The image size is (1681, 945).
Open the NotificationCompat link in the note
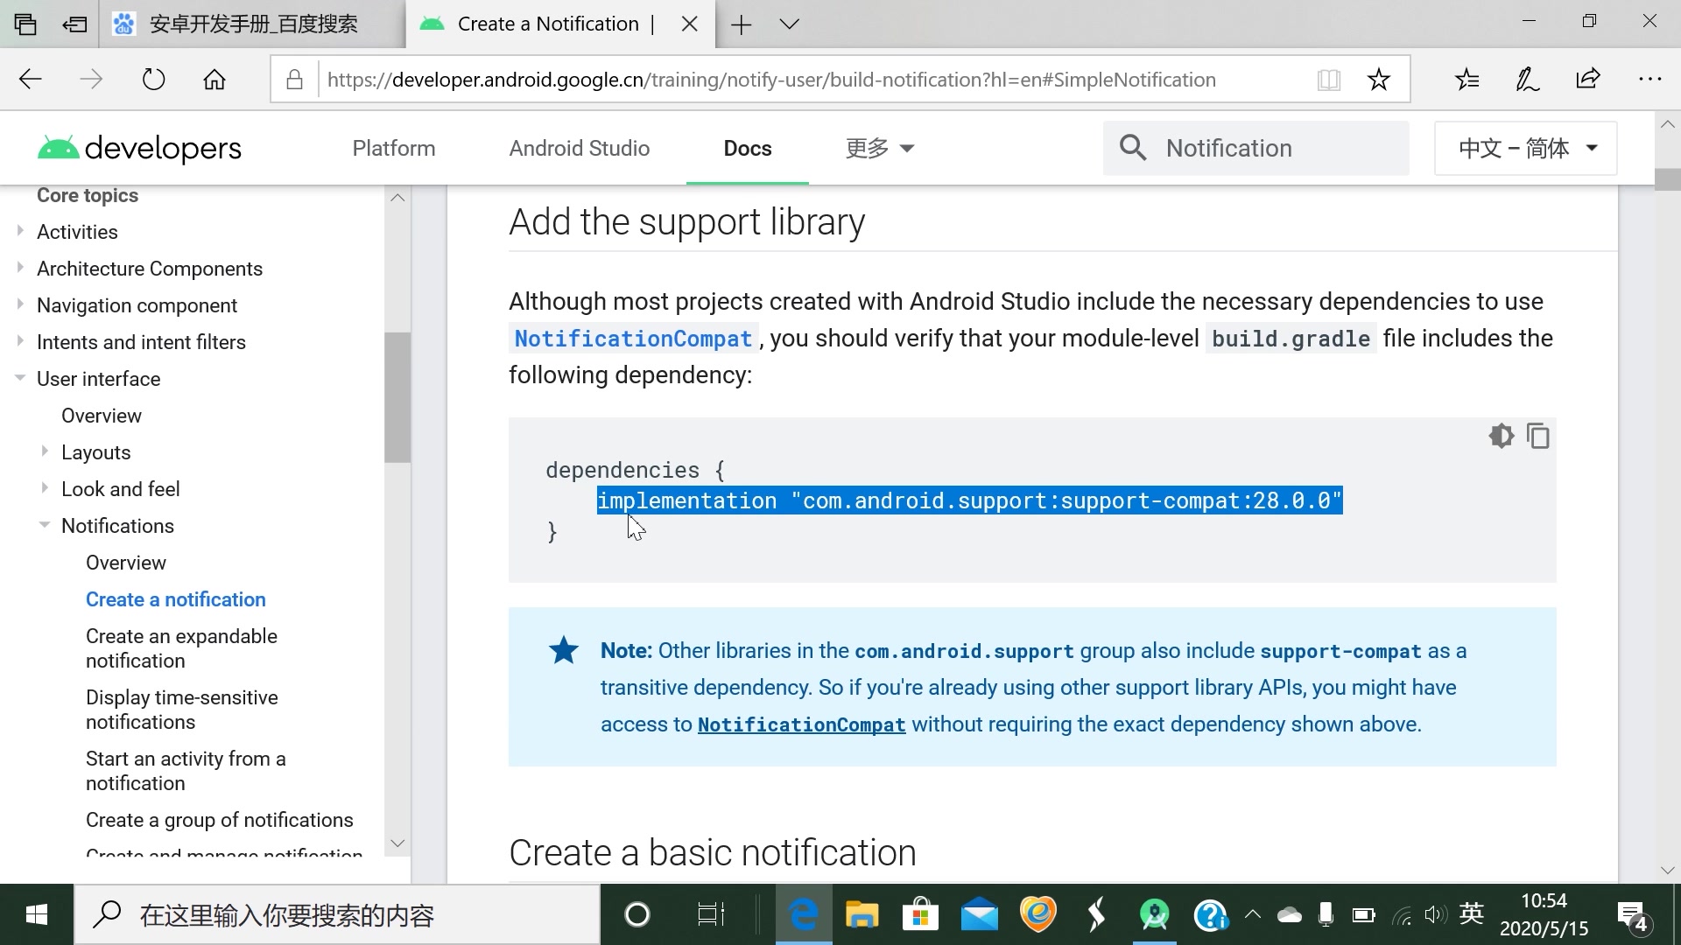coord(800,724)
